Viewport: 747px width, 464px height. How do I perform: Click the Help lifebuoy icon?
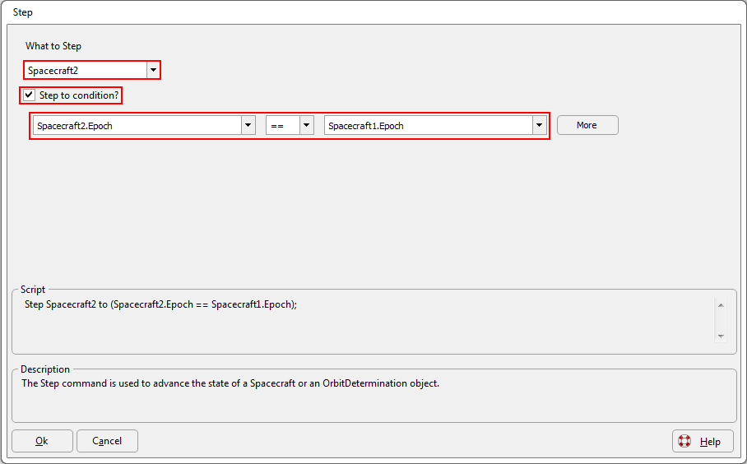click(x=684, y=441)
